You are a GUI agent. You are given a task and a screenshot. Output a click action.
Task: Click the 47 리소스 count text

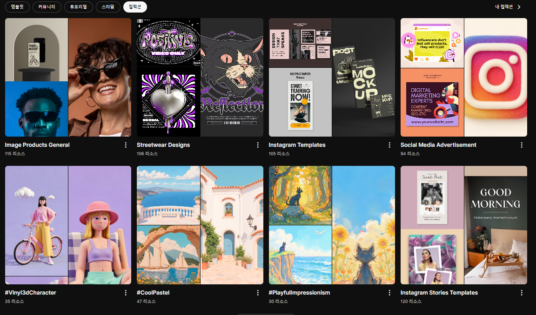[146, 302]
